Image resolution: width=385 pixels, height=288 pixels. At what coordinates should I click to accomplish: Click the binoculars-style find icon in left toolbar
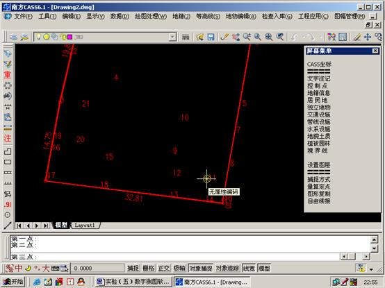pos(8,96)
